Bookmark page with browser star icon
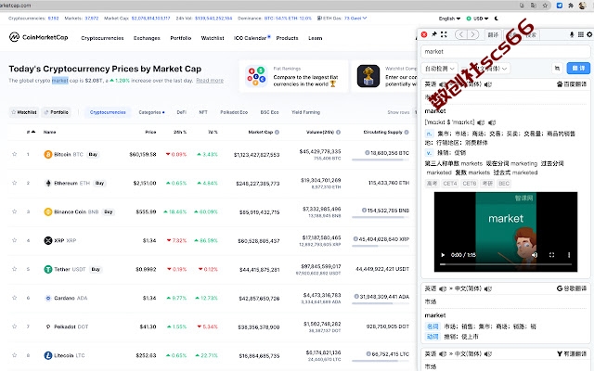This screenshot has height=371, width=594. click(x=545, y=6)
